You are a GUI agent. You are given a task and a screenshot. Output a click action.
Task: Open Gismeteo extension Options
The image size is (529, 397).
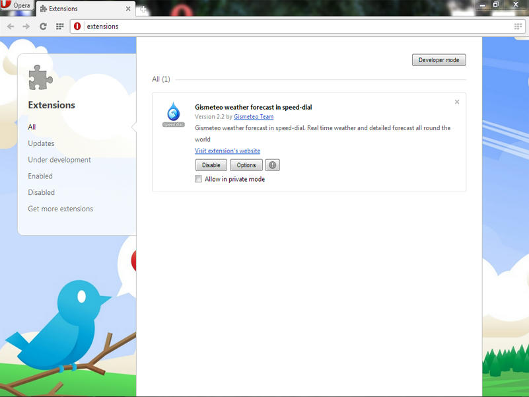tap(246, 165)
